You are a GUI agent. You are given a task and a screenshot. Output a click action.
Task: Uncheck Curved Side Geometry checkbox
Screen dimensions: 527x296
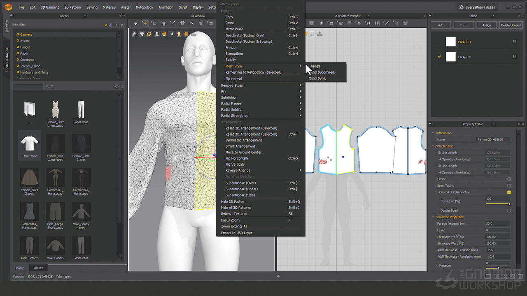[509, 192]
